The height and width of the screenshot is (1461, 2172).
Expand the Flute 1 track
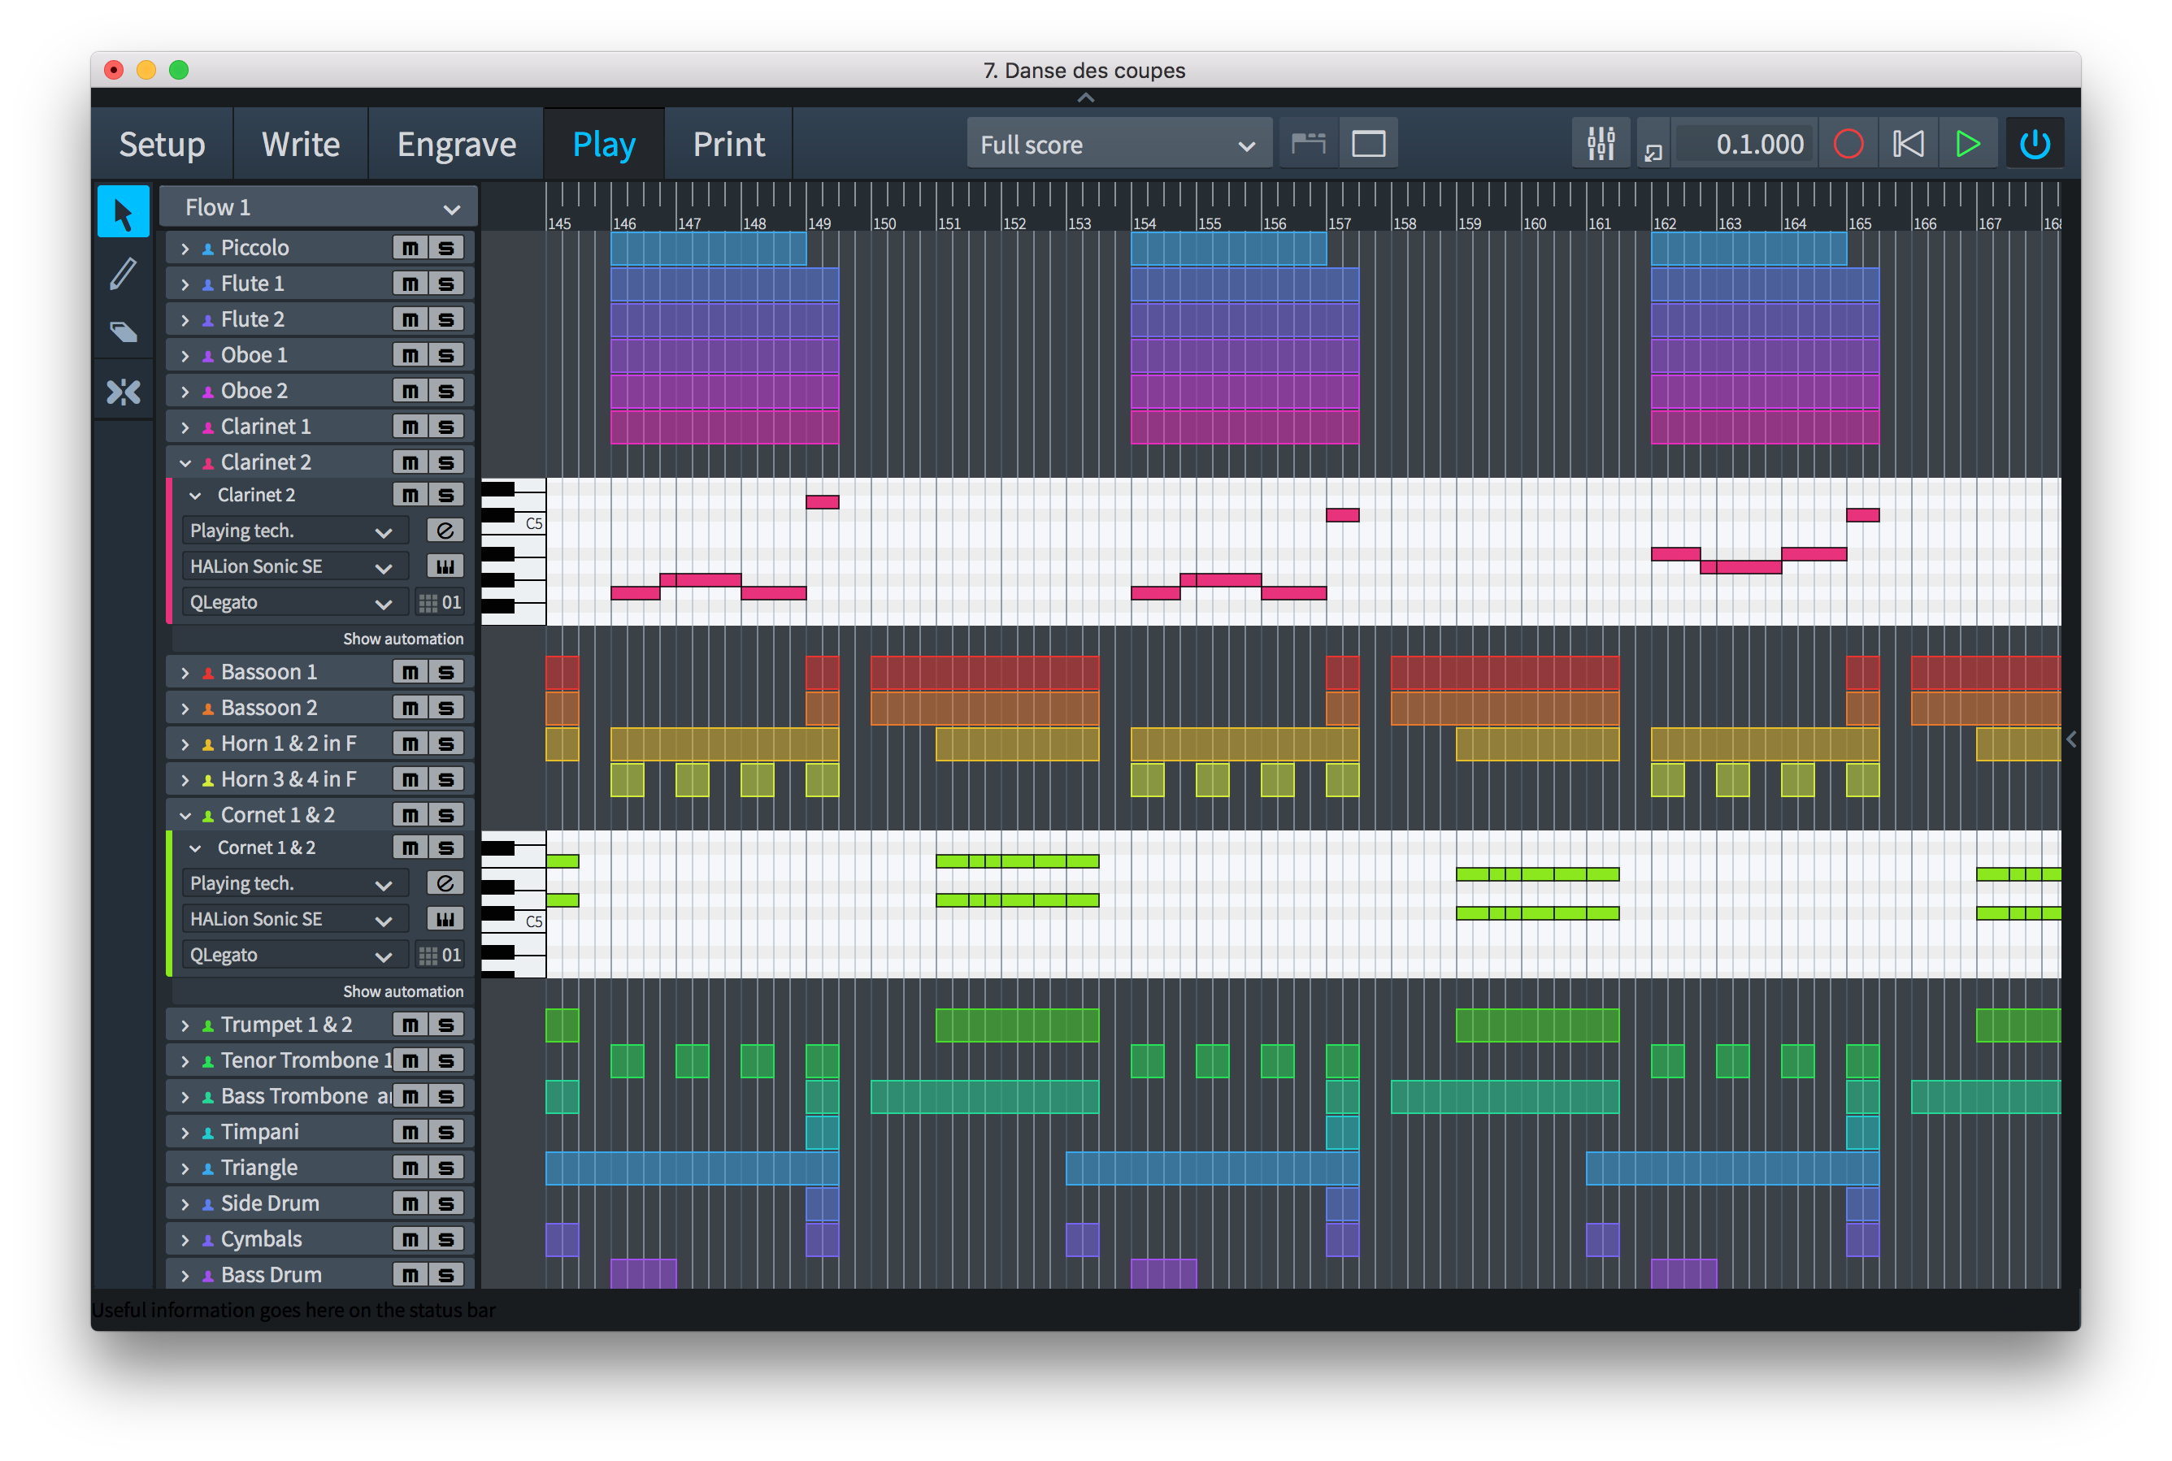185,284
